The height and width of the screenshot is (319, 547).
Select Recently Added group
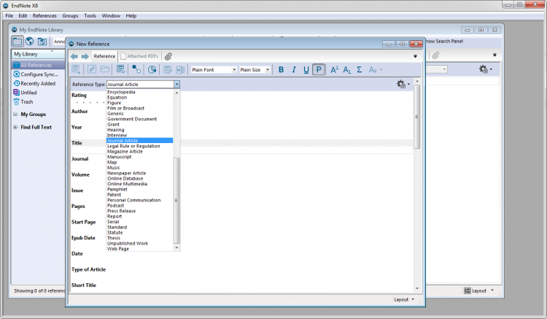coord(34,83)
